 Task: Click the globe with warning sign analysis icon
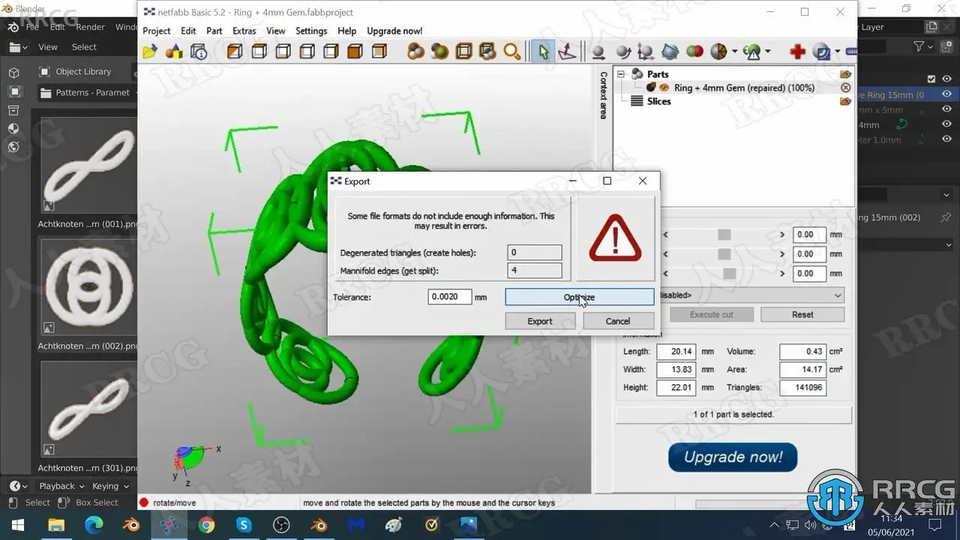pyautogui.click(x=752, y=52)
